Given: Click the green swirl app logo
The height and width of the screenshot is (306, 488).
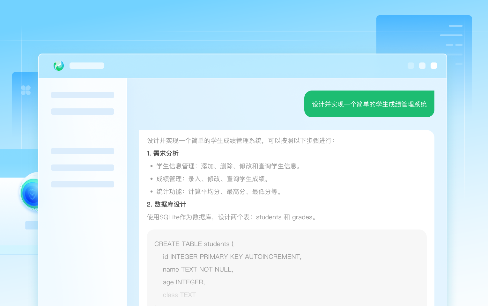Looking at the screenshot, I should tap(59, 66).
